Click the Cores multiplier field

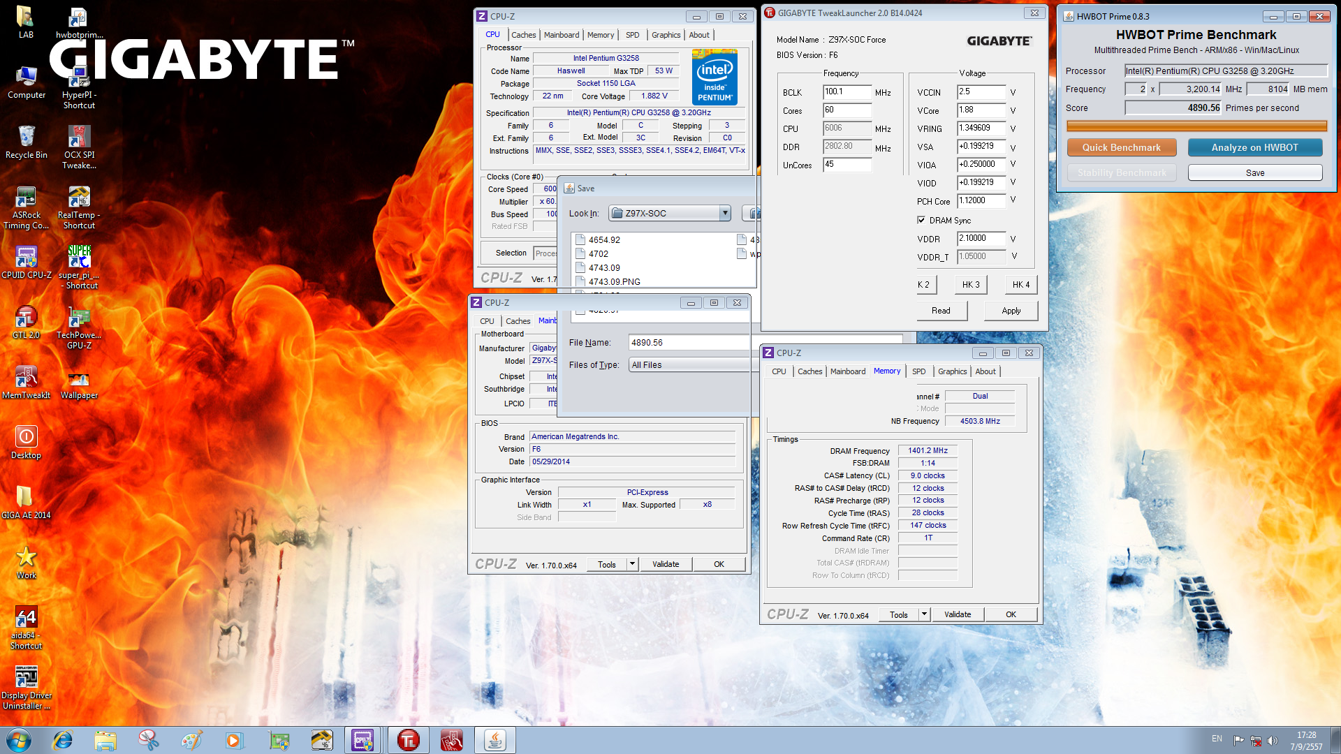(847, 110)
